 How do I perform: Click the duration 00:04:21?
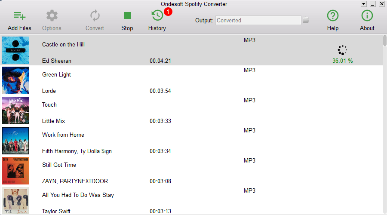(x=160, y=61)
